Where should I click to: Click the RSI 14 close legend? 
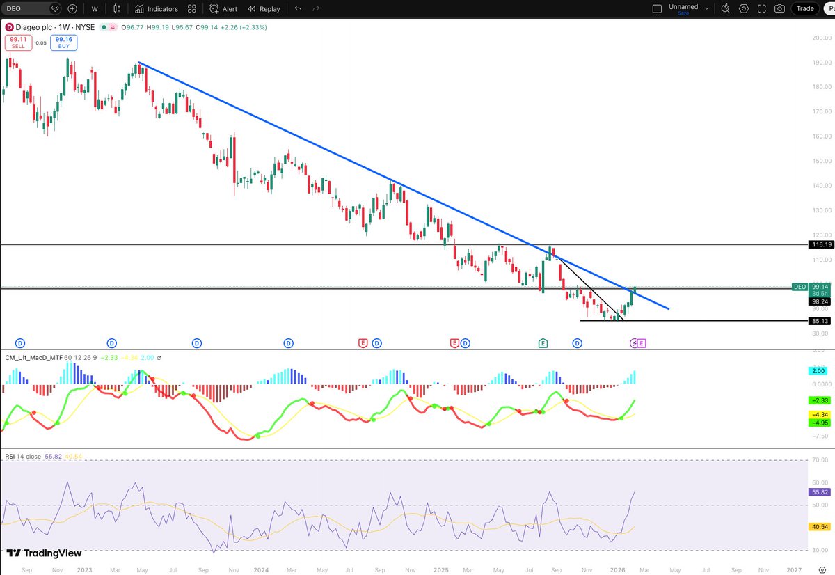click(x=23, y=456)
